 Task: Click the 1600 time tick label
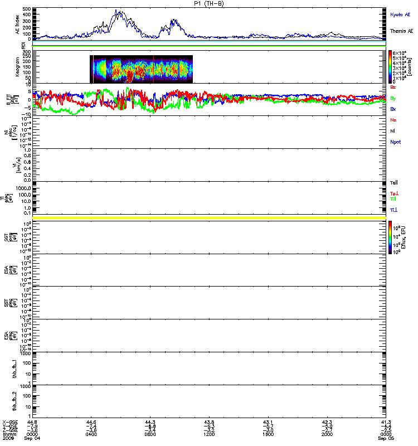pyautogui.click(x=268, y=434)
